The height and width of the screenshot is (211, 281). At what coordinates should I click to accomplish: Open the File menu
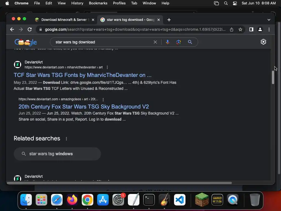coord(37,3)
